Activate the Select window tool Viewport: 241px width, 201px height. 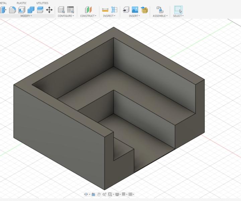178,10
